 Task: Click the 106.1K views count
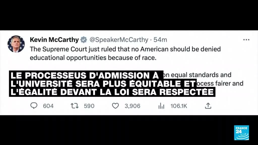tap(179, 106)
